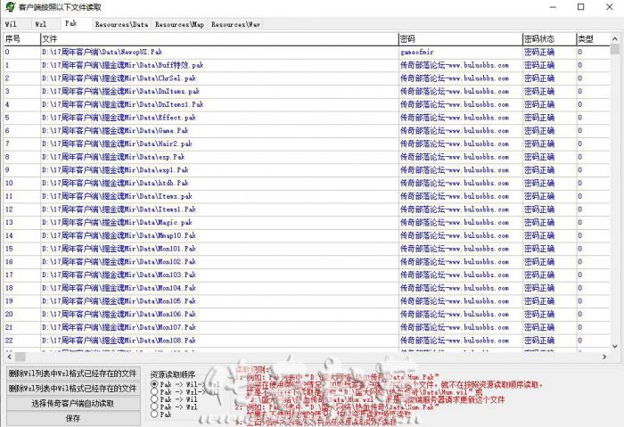624x427 pixels.
Task: Click 删除Wil列表中Wzl格式已经存在的文件 button
Action: 73,374
